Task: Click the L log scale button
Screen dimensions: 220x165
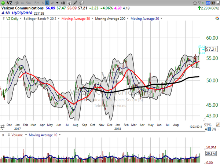Action: pyautogui.click(x=209, y=129)
